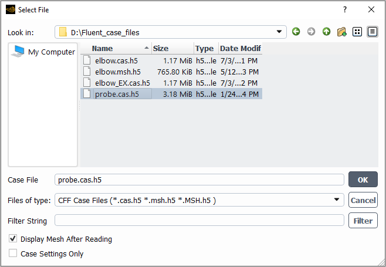Click the Cancel button
This screenshot has height=267, width=386.
pos(363,200)
